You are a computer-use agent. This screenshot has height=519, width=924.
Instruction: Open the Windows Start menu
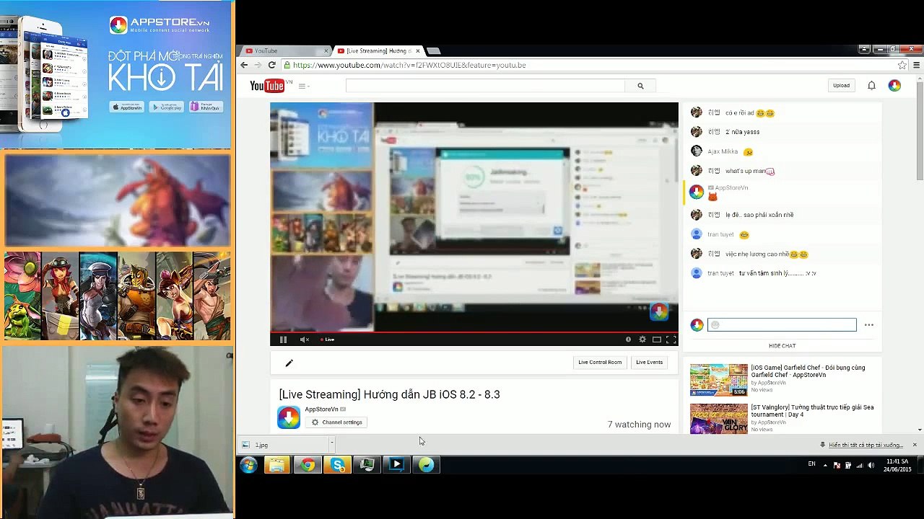point(248,465)
